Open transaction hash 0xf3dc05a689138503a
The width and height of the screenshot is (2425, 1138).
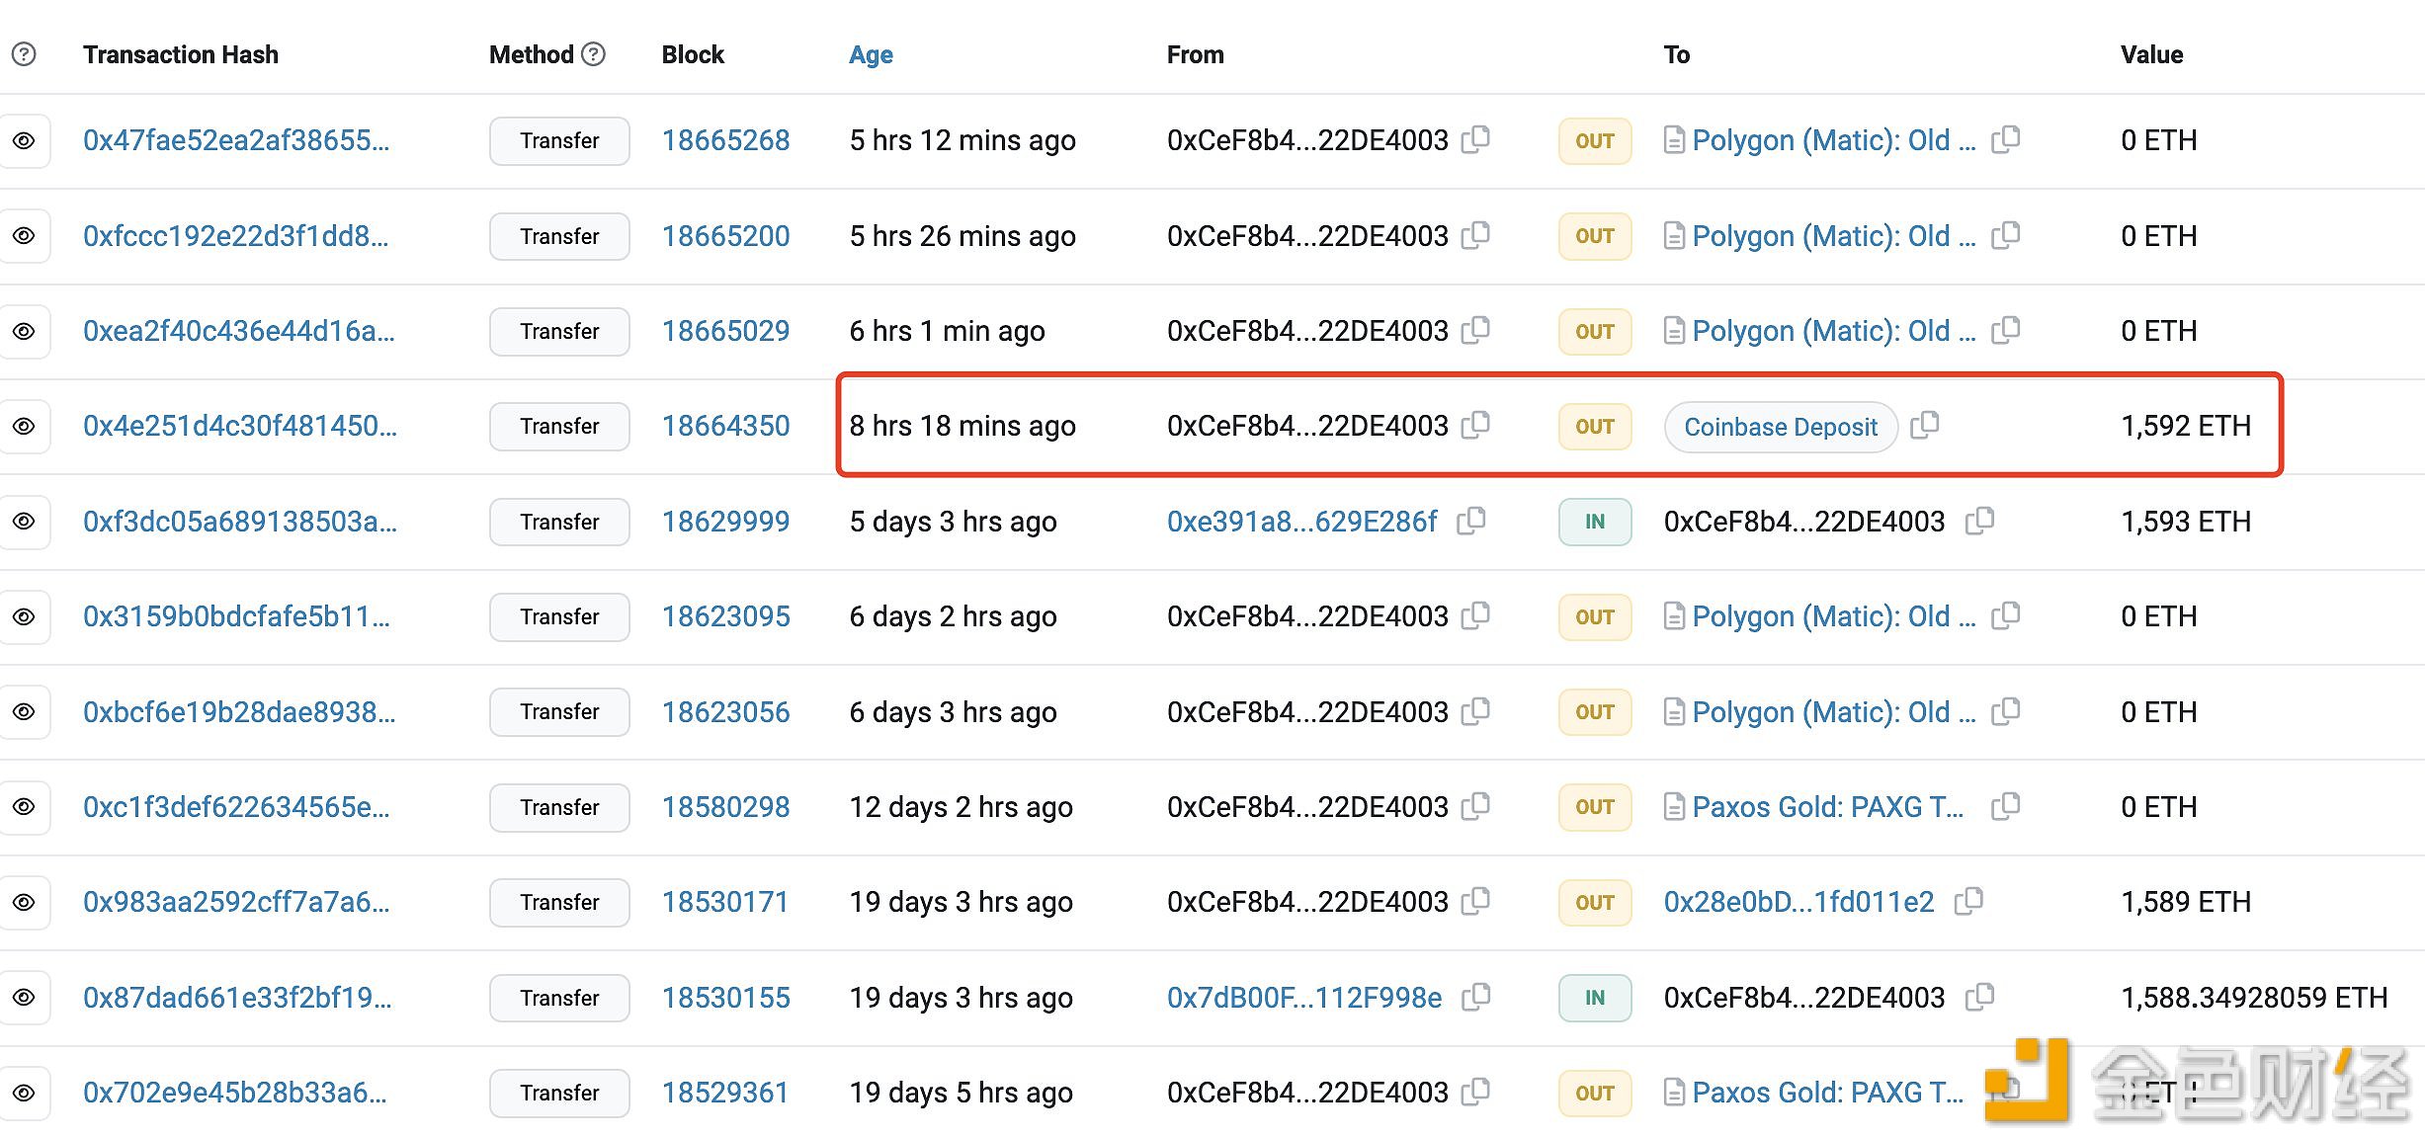240,522
